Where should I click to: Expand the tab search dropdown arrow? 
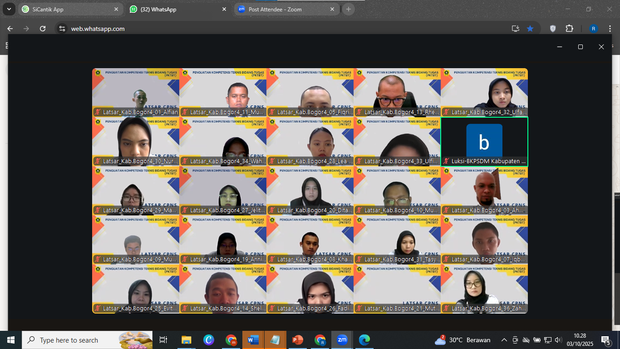coord(9,9)
